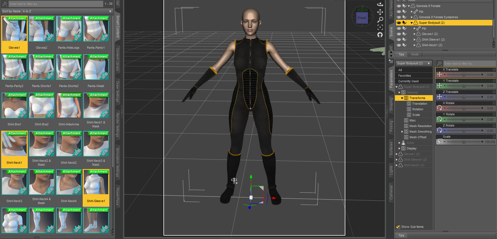Click the Frame selection icon in viewport
The image size is (497, 239).
tap(380, 27)
